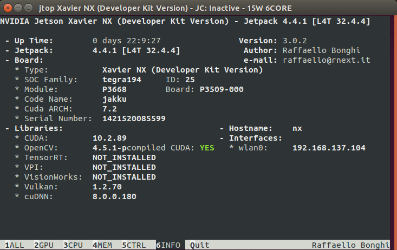Select the 6INFO tab
397x250 pixels.
168,245
